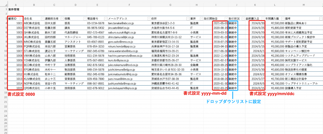Open the 会社名 filter dropdown arrow
Viewport: 323px width, 134px height.
pos(42,19)
